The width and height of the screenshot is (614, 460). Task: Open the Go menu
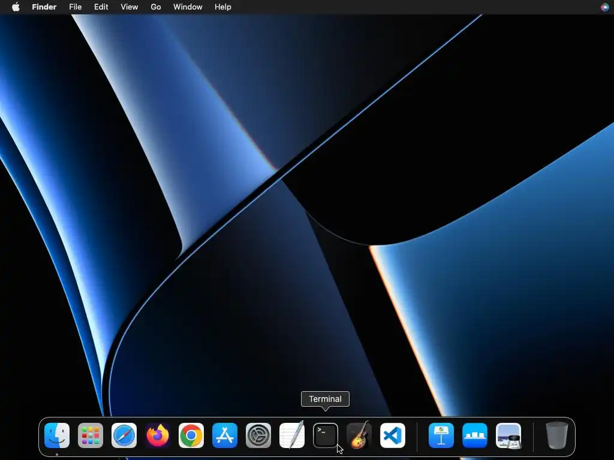click(x=156, y=7)
